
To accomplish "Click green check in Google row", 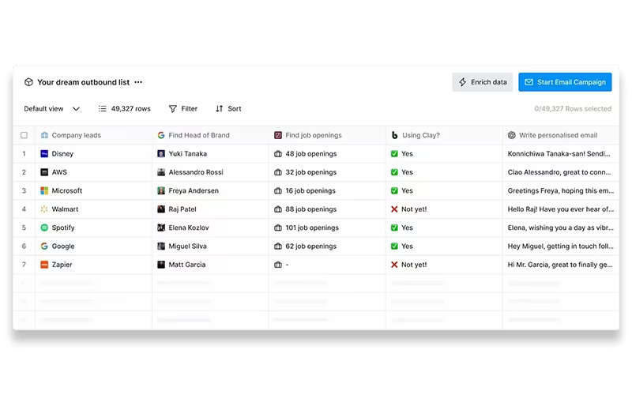I will [394, 246].
